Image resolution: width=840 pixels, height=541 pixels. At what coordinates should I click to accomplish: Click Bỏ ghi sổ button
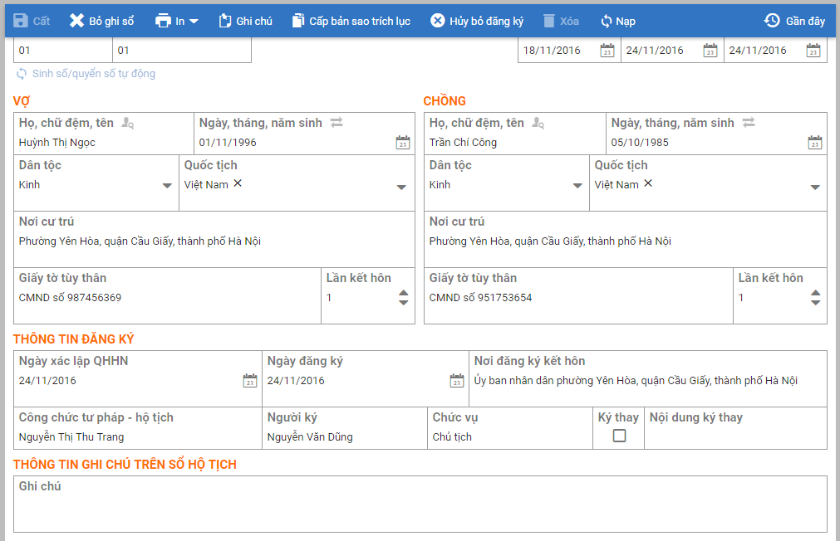pyautogui.click(x=101, y=21)
